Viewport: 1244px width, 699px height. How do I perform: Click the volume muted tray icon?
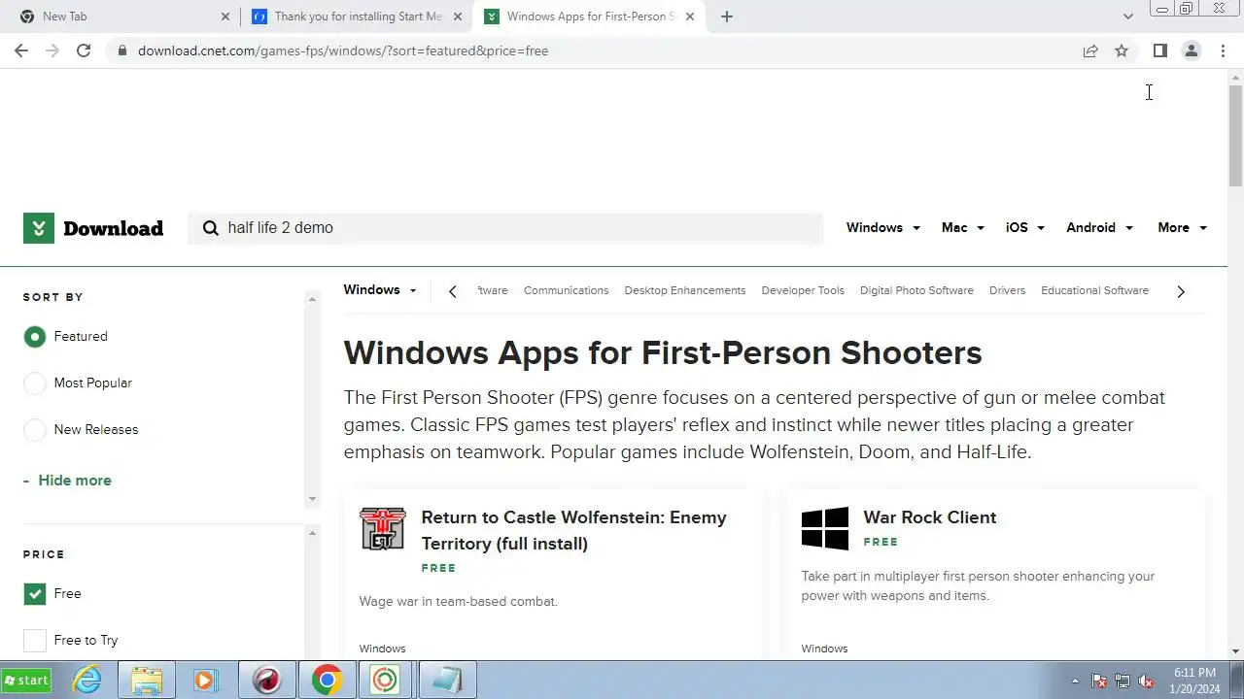coord(1147,681)
